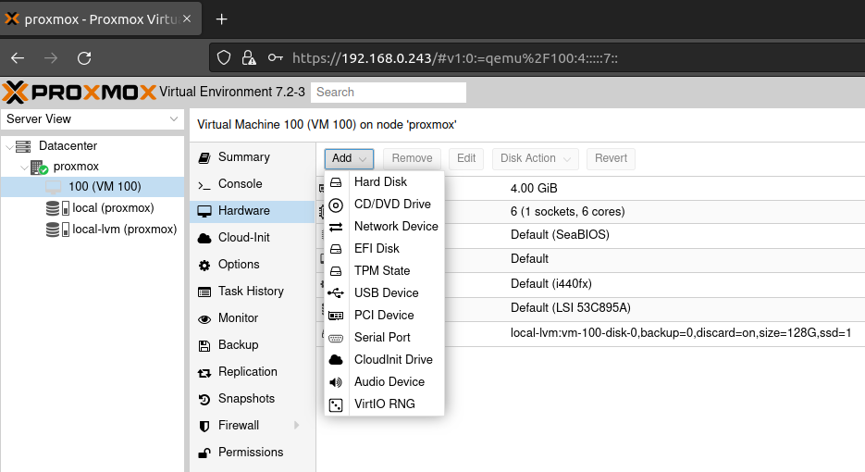Click the Audio Device speaker icon
This screenshot has width=865, height=472.
[x=336, y=382]
